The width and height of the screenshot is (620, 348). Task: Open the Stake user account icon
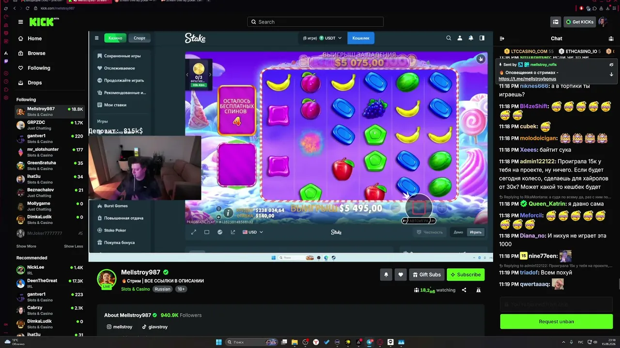pos(460,38)
